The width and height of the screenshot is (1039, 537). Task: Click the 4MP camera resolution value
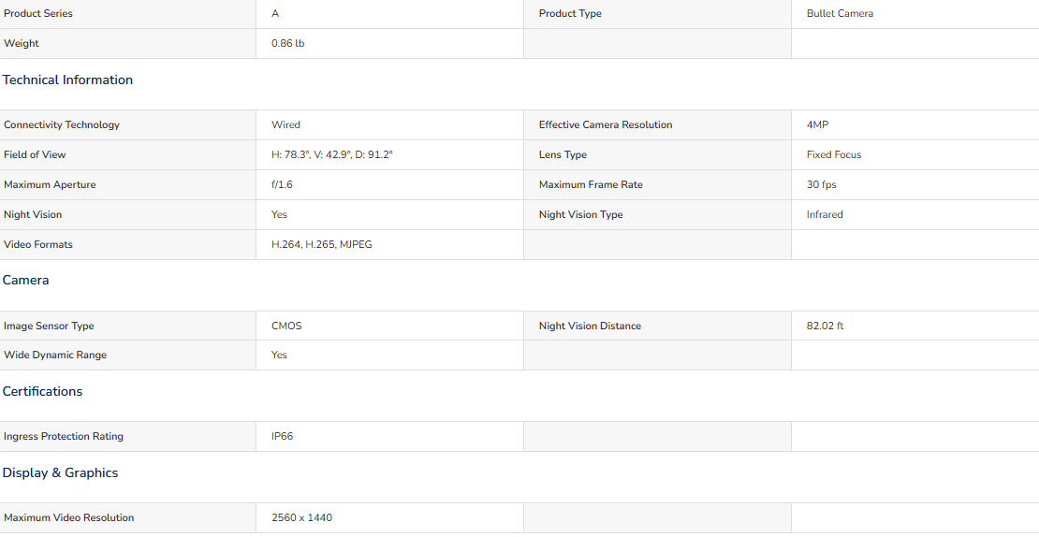pyautogui.click(x=818, y=124)
